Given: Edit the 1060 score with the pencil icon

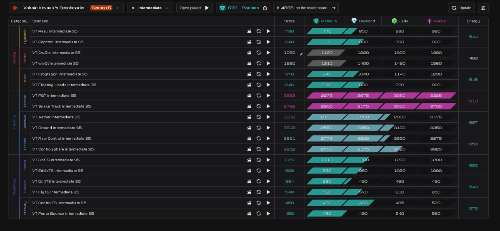Looking at the screenshot, I should click(301, 53).
